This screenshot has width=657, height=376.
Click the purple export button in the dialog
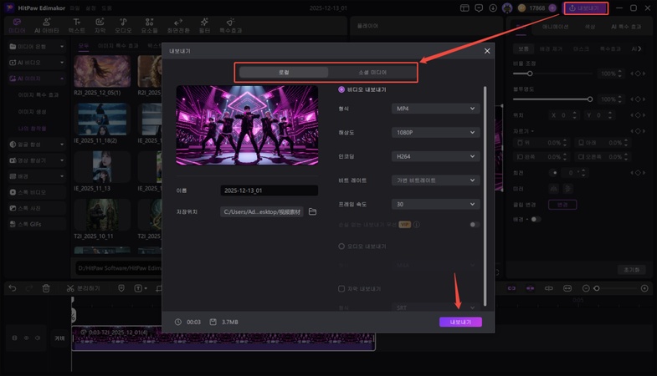[x=460, y=322]
